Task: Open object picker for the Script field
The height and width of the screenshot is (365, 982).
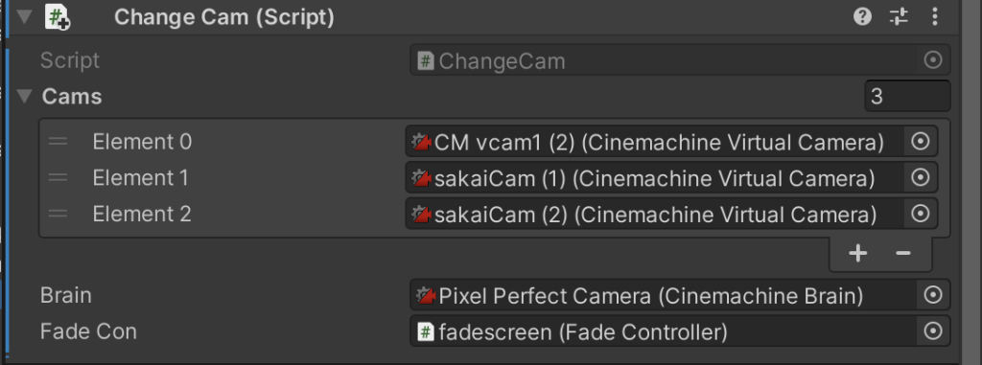Action: coord(933,60)
